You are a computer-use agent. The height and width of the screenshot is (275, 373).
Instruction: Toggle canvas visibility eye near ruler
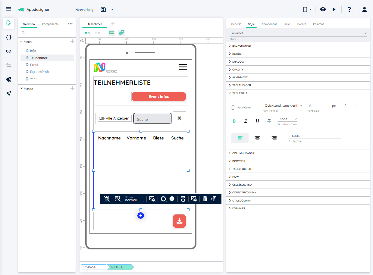82,41
